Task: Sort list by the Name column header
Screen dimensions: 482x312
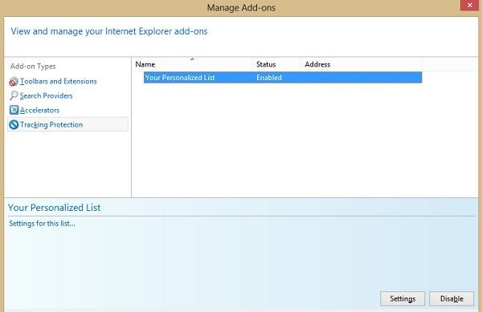Action: [x=193, y=64]
